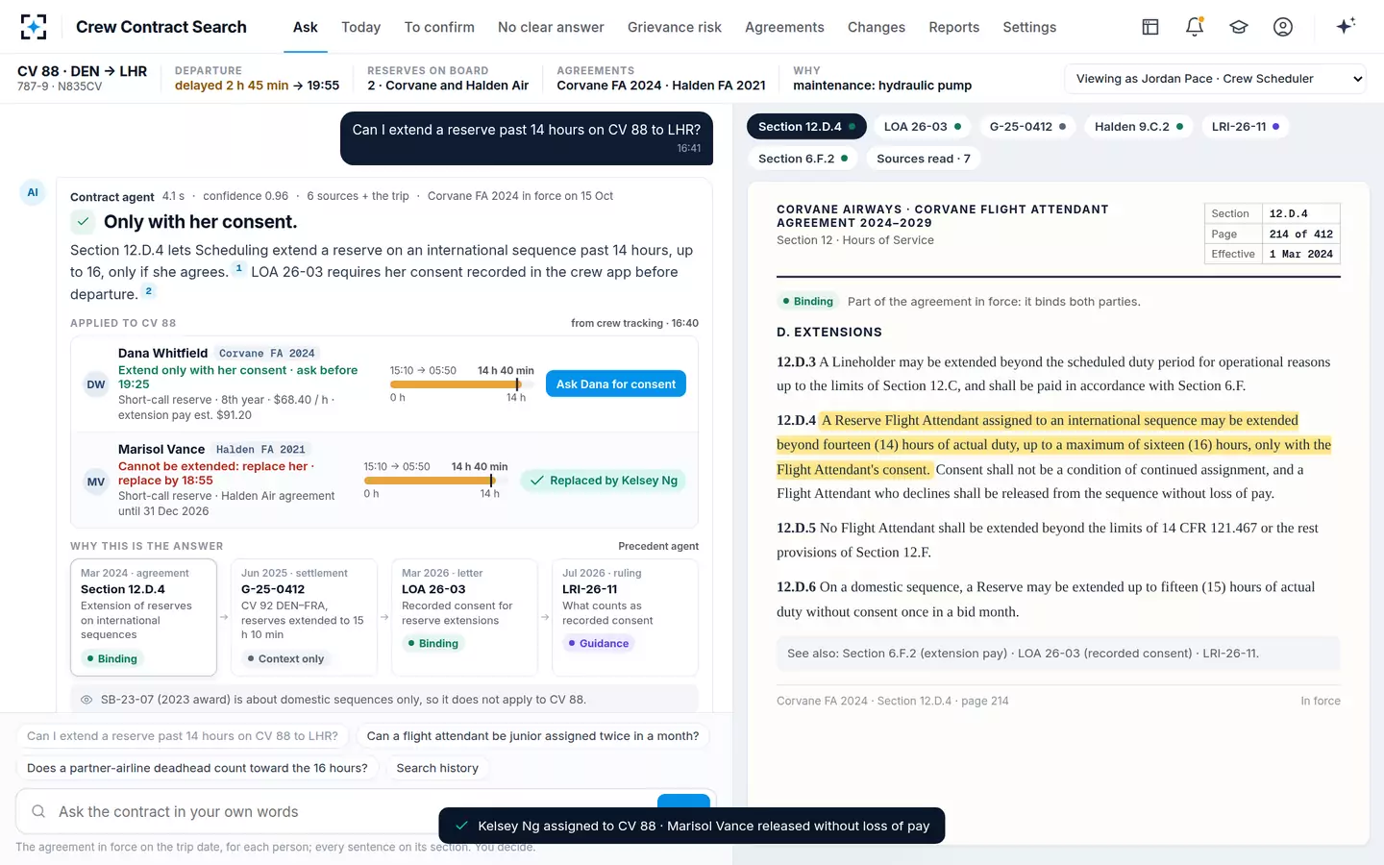The width and height of the screenshot is (1384, 865).
Task: Open the Changes tab
Action: tap(877, 27)
